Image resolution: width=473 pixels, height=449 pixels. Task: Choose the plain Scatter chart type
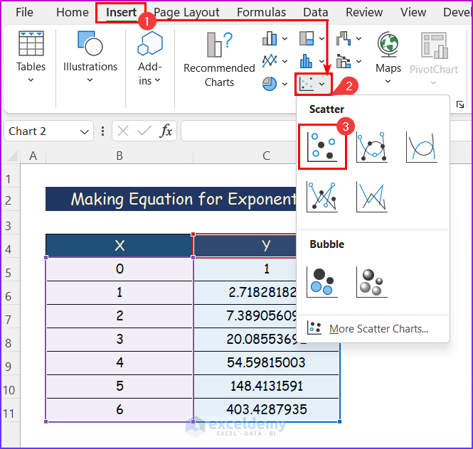322,147
